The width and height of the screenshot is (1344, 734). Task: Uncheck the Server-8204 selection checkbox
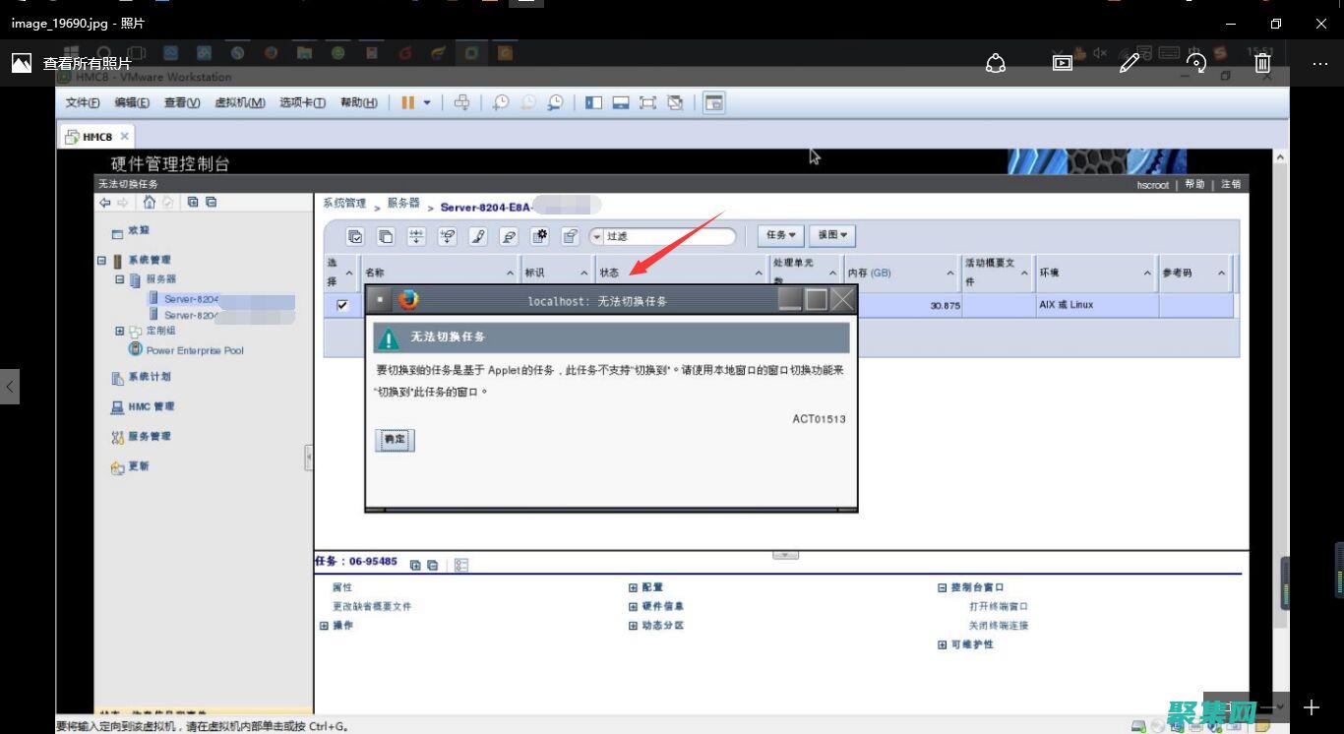341,305
